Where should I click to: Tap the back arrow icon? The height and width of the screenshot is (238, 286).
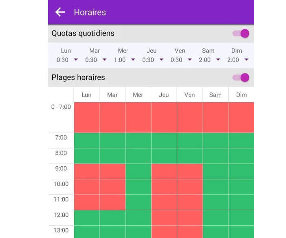tap(60, 12)
